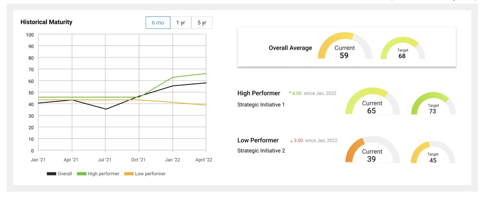This screenshot has height=197, width=484.
Task: Toggle the Low performer legend entry
Action: tap(145, 174)
